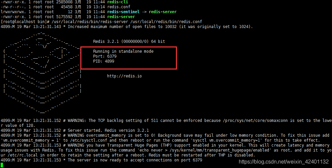Viewport: 332px width, 168px height.
Task: Click the file size 5175592
Action: click(x=64, y=17)
